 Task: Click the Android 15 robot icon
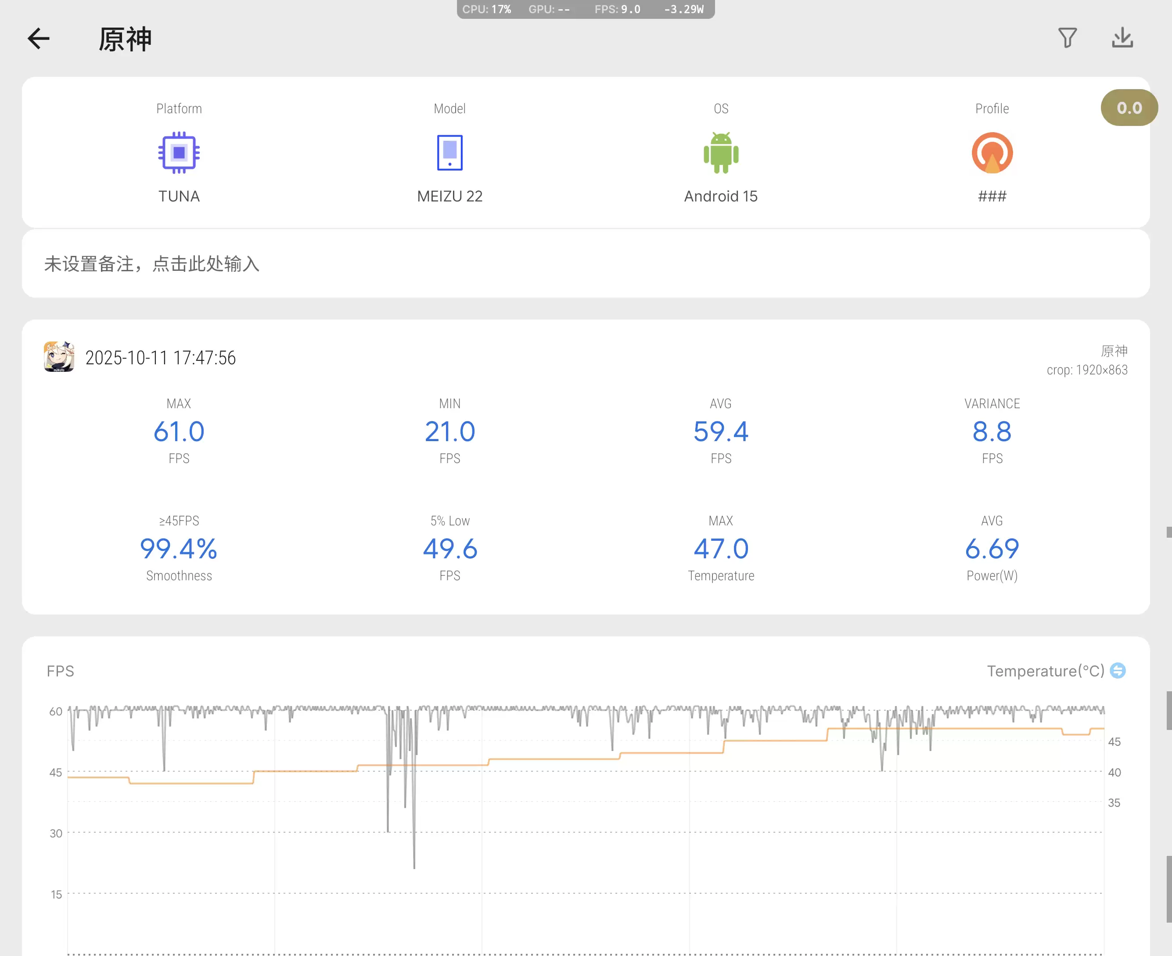[720, 153]
